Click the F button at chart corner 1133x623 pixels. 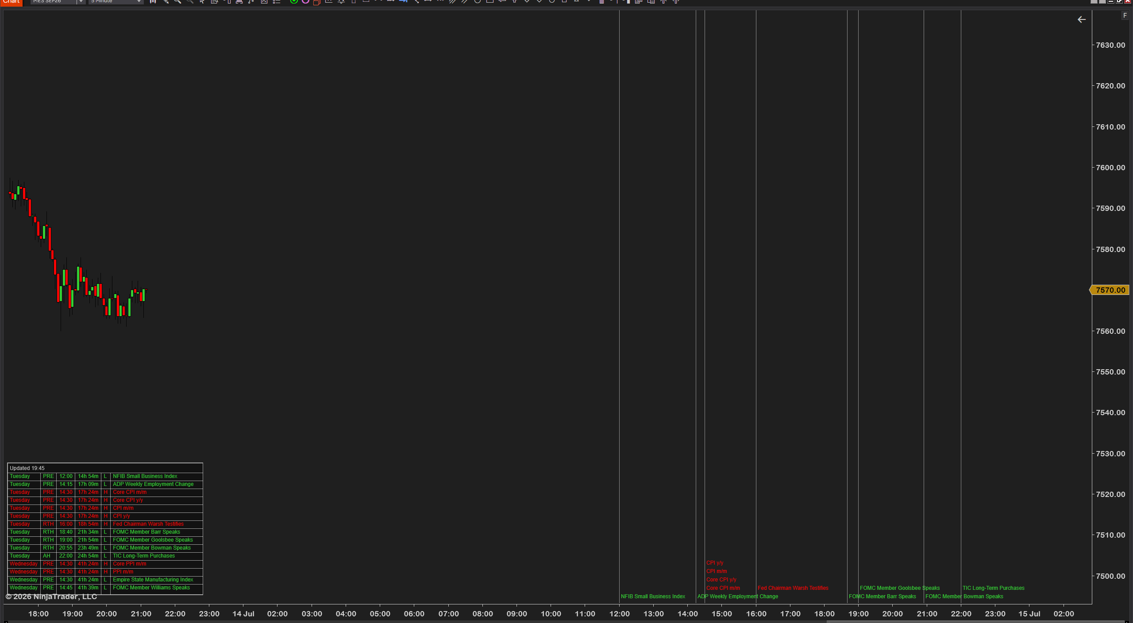click(1125, 15)
